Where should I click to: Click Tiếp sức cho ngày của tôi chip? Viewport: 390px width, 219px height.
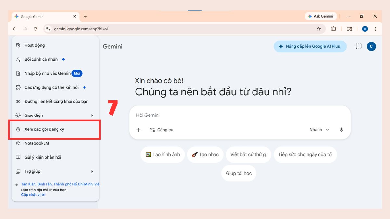coord(305,154)
